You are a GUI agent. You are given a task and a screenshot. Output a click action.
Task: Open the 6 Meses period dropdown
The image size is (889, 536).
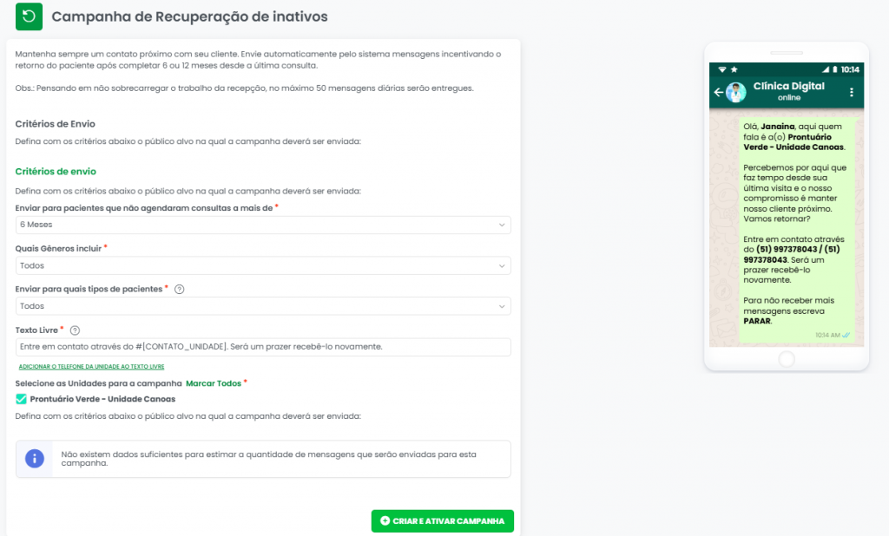[x=263, y=225]
